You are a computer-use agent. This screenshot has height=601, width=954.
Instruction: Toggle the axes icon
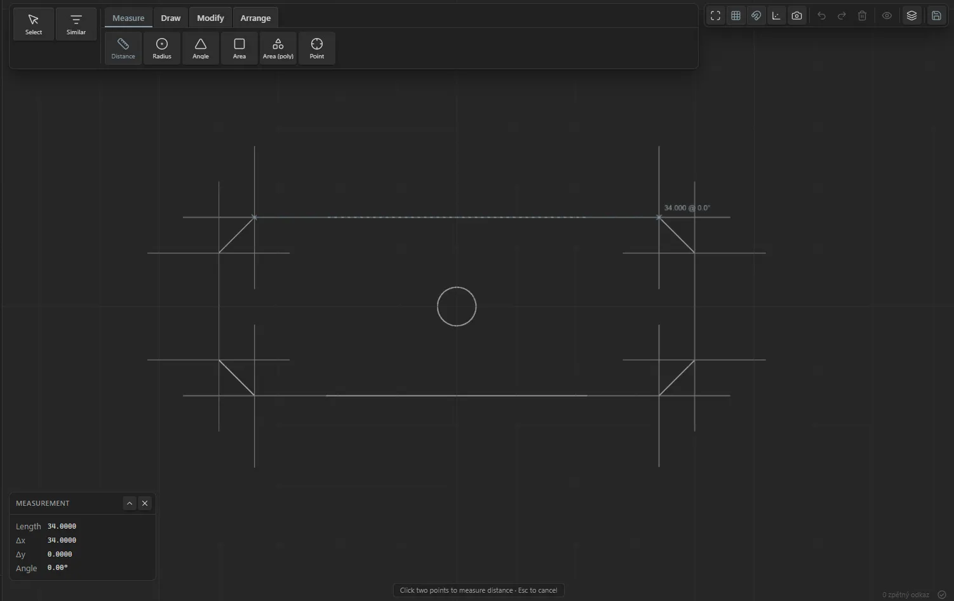(777, 16)
